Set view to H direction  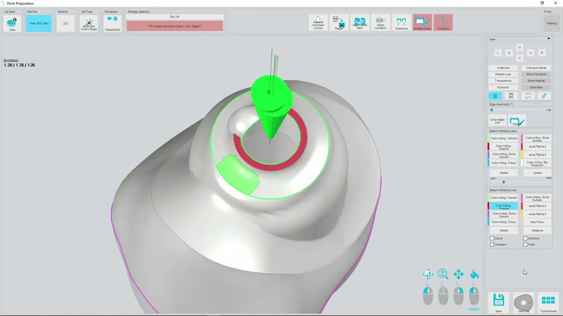(519, 47)
